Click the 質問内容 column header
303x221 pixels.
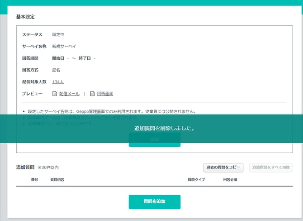pos(57,180)
